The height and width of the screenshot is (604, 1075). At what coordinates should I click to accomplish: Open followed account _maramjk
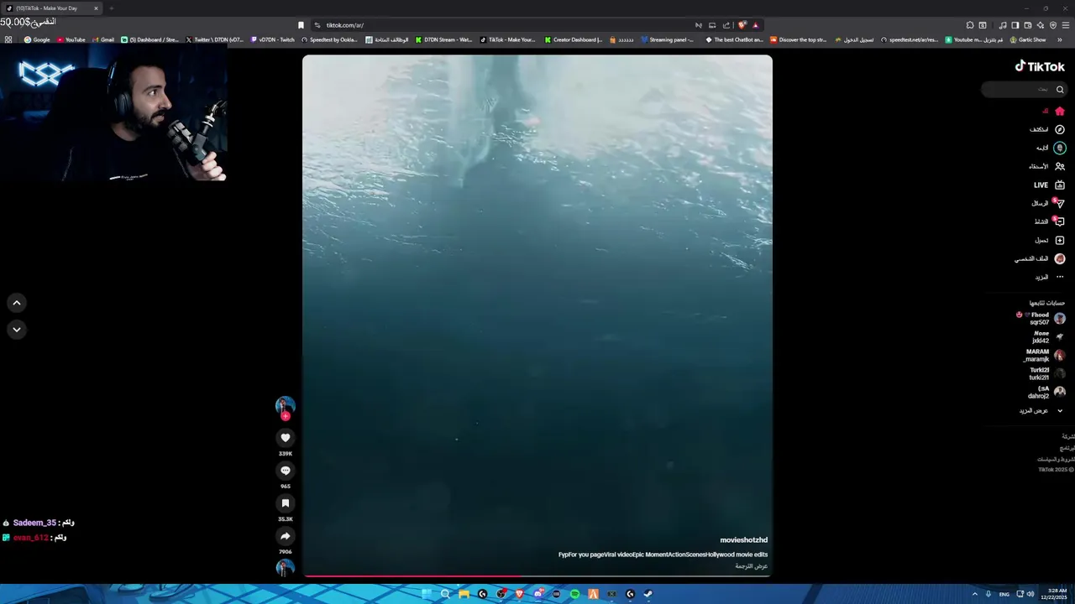point(1044,356)
